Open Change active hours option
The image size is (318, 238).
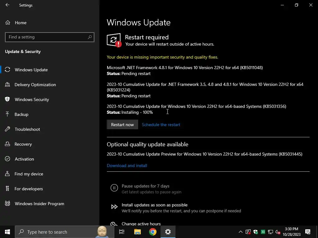[141, 224]
